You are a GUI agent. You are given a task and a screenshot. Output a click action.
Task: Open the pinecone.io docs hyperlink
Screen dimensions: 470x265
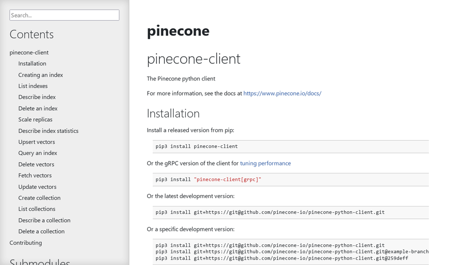[282, 94]
